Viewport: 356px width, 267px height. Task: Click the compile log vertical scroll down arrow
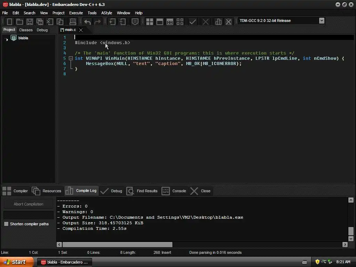click(351, 238)
